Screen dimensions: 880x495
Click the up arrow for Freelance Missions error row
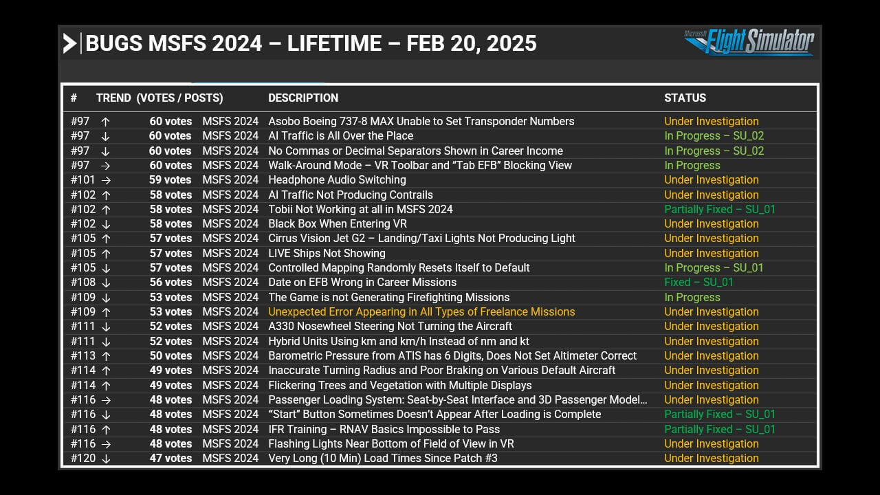(105, 312)
